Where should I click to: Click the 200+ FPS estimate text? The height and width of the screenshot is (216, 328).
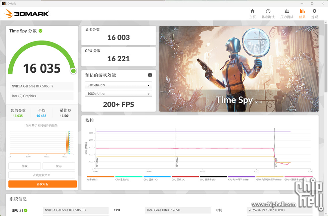point(118,104)
